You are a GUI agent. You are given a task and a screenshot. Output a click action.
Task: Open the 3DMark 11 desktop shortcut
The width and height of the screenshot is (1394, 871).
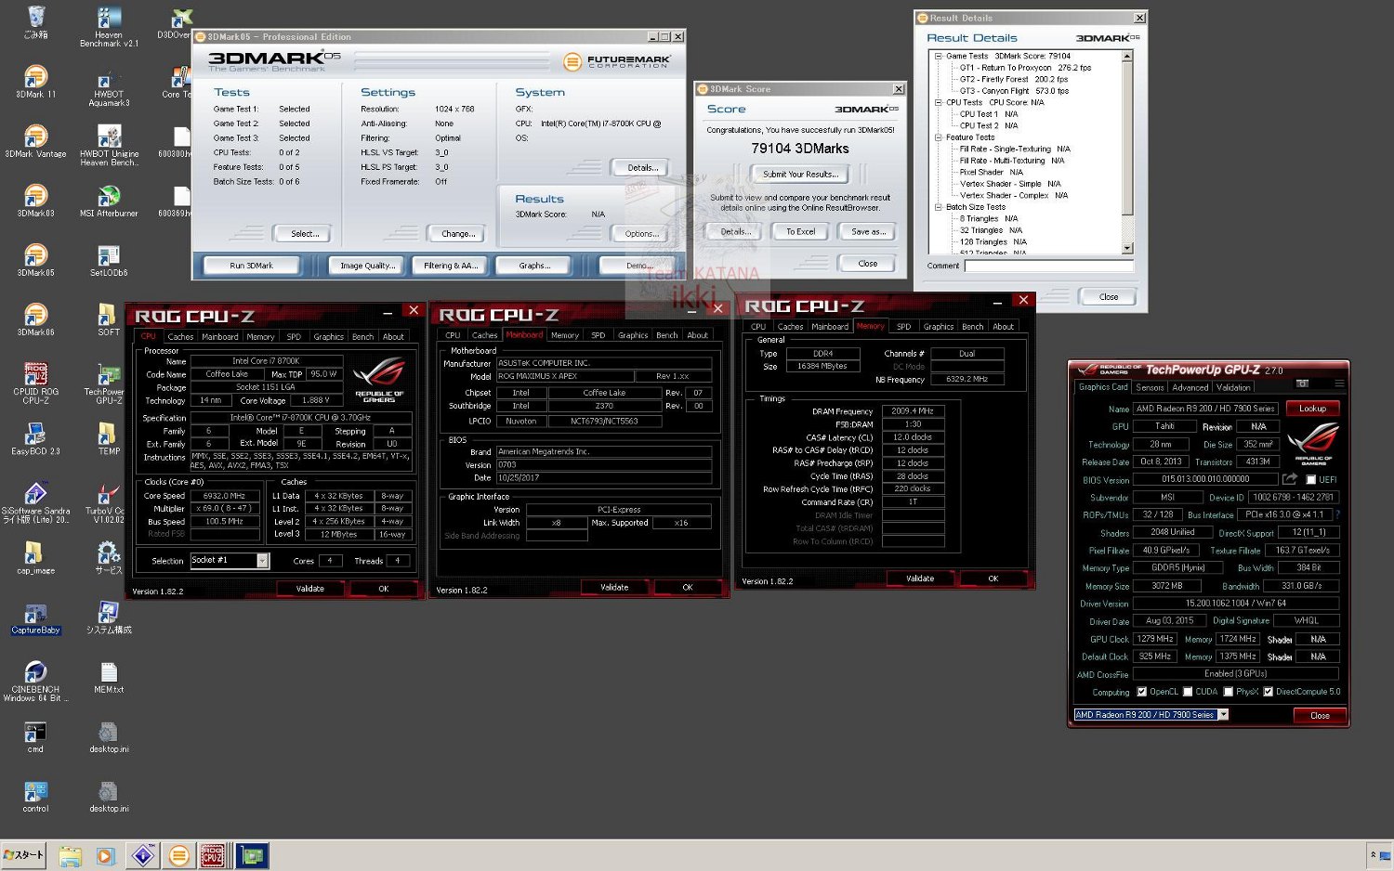point(35,82)
